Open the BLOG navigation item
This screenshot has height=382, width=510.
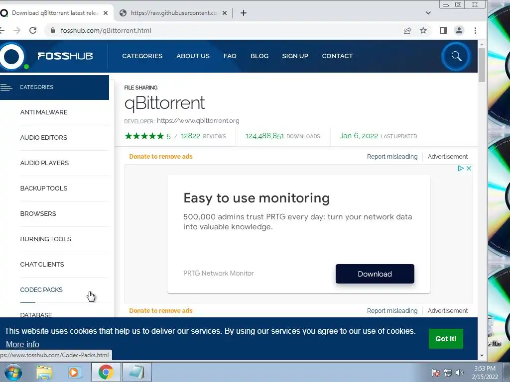pyautogui.click(x=259, y=56)
